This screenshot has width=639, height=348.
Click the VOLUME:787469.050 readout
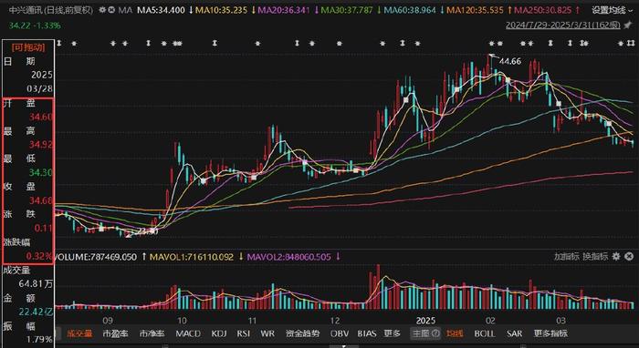tap(96, 257)
